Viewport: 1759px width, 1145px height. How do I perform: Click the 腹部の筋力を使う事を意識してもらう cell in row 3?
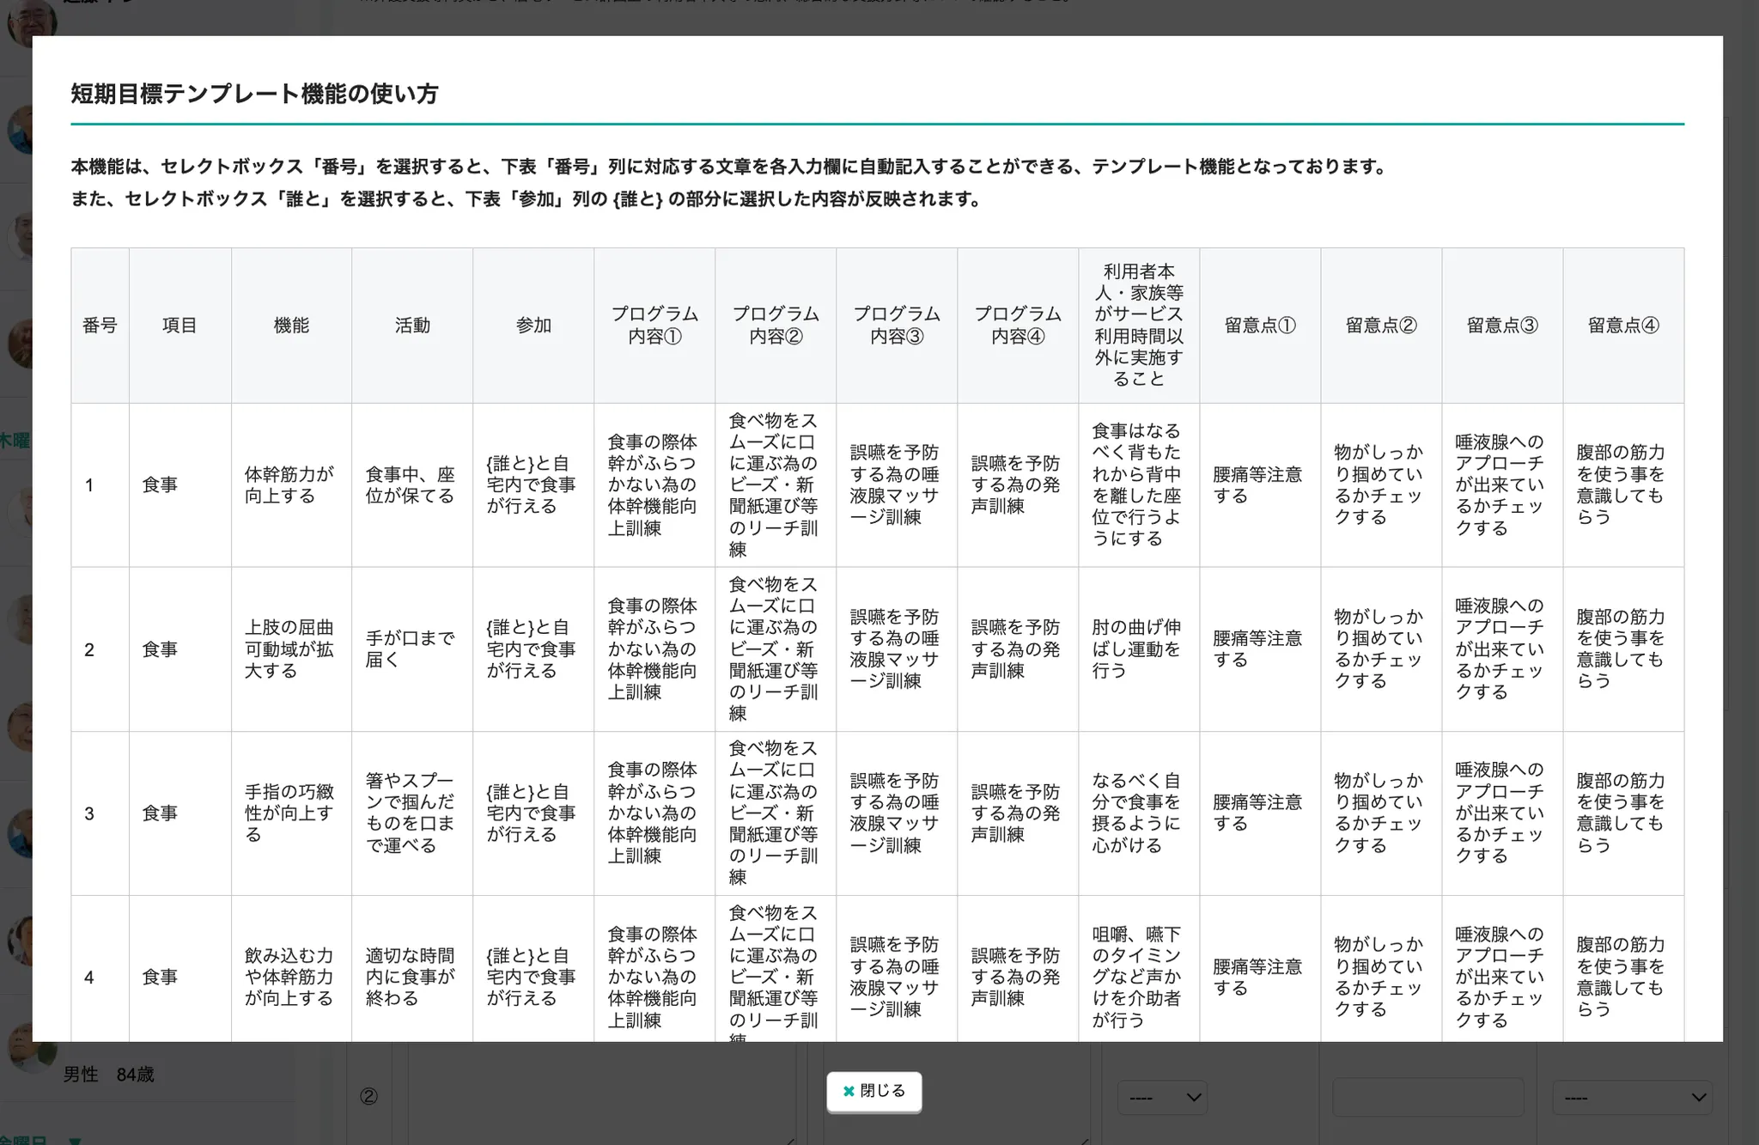pyautogui.click(x=1623, y=813)
